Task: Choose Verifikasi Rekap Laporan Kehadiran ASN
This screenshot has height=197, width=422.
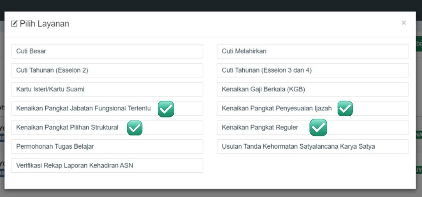Action: [x=107, y=165]
